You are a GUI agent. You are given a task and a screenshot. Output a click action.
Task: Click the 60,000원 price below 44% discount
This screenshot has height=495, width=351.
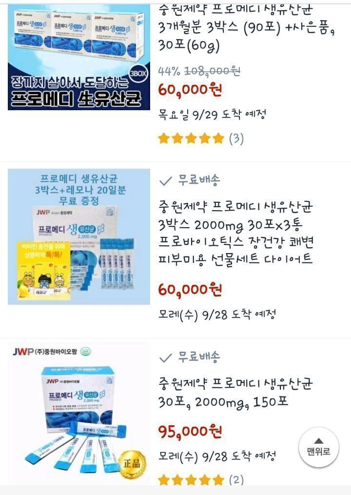[190, 90]
